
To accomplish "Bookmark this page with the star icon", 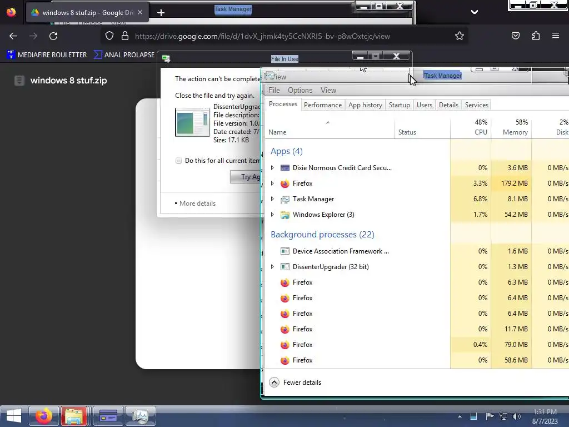I will click(460, 36).
